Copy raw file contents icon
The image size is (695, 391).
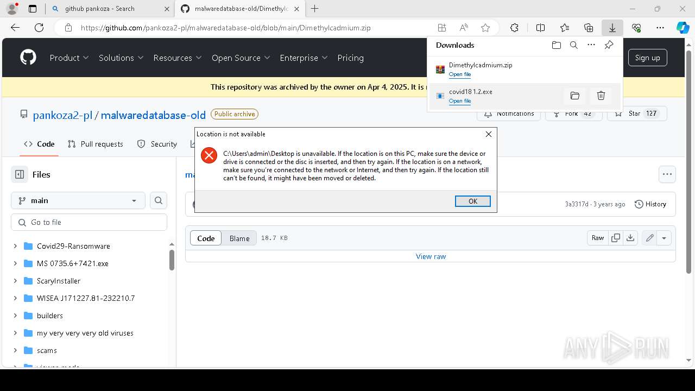tap(615, 238)
